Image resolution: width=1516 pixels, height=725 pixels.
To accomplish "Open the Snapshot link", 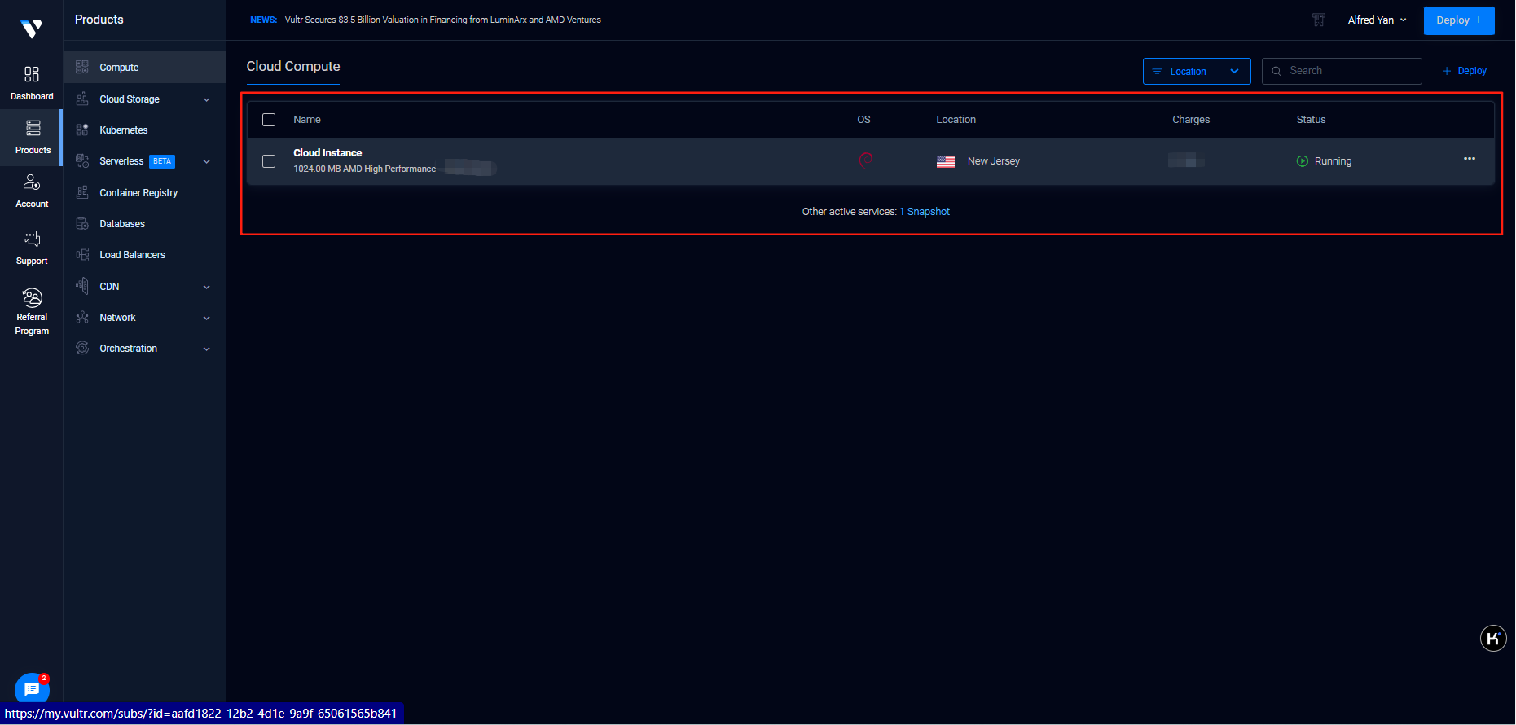I will click(928, 212).
